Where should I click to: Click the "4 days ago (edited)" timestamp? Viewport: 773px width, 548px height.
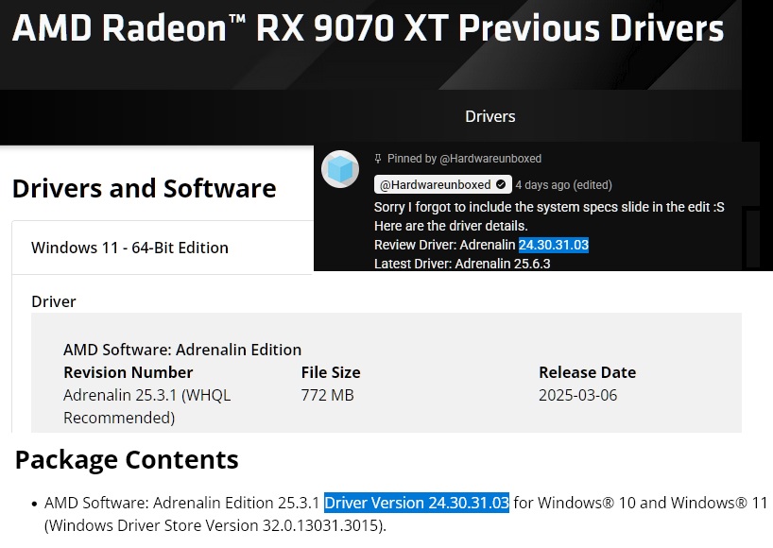tap(563, 185)
